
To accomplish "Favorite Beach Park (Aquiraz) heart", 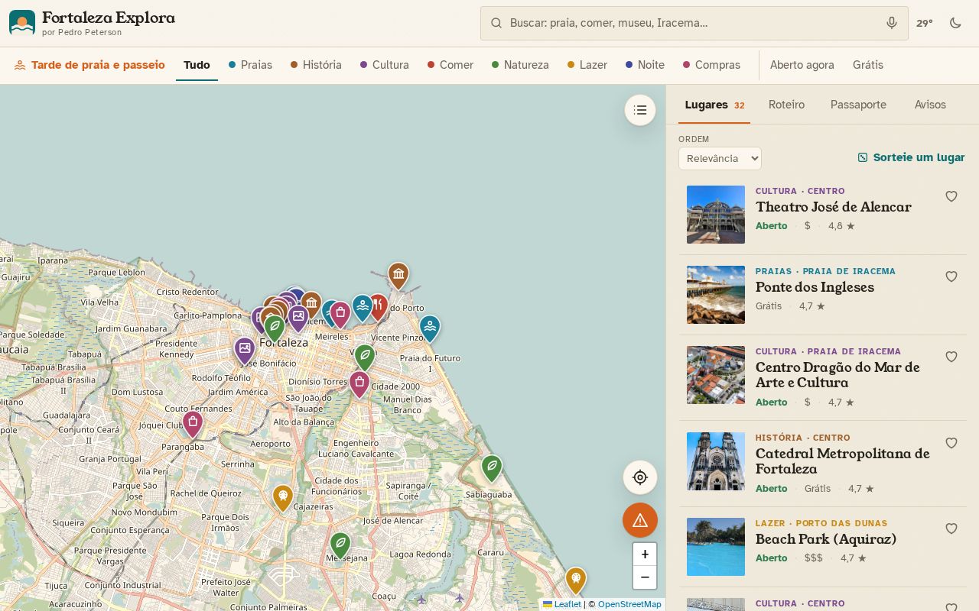I will [951, 529].
